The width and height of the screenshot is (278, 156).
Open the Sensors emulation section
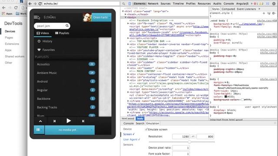128,145
